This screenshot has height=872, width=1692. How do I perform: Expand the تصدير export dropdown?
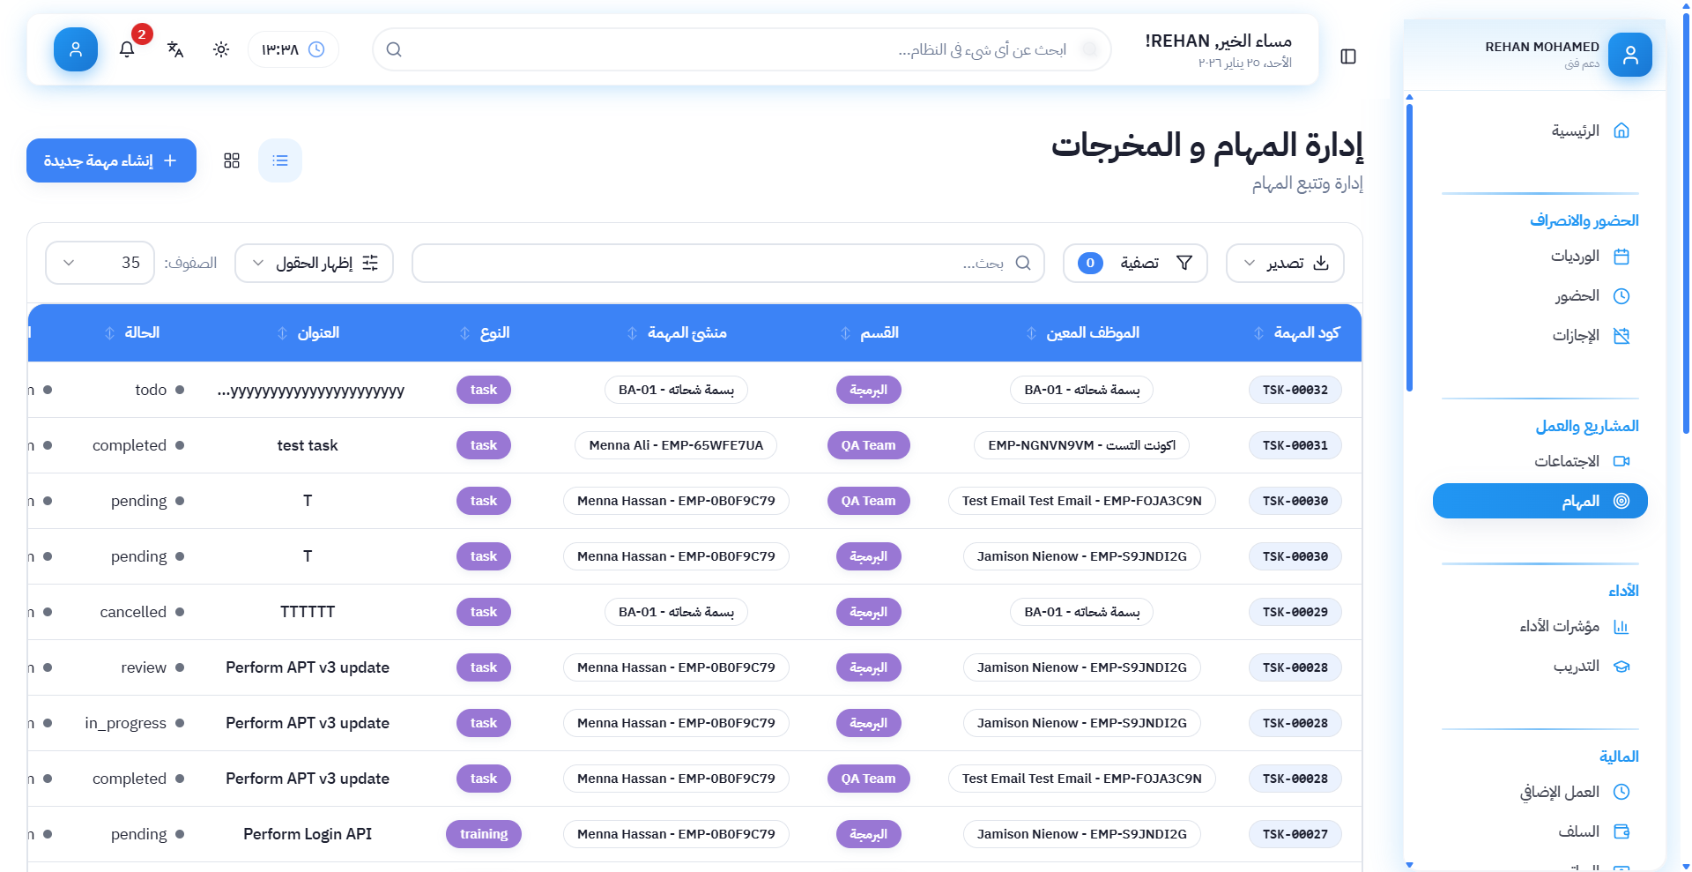pyautogui.click(x=1284, y=263)
